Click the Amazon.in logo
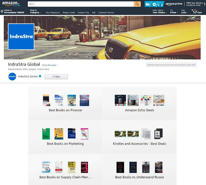The image size is (206, 185). click(x=11, y=3)
